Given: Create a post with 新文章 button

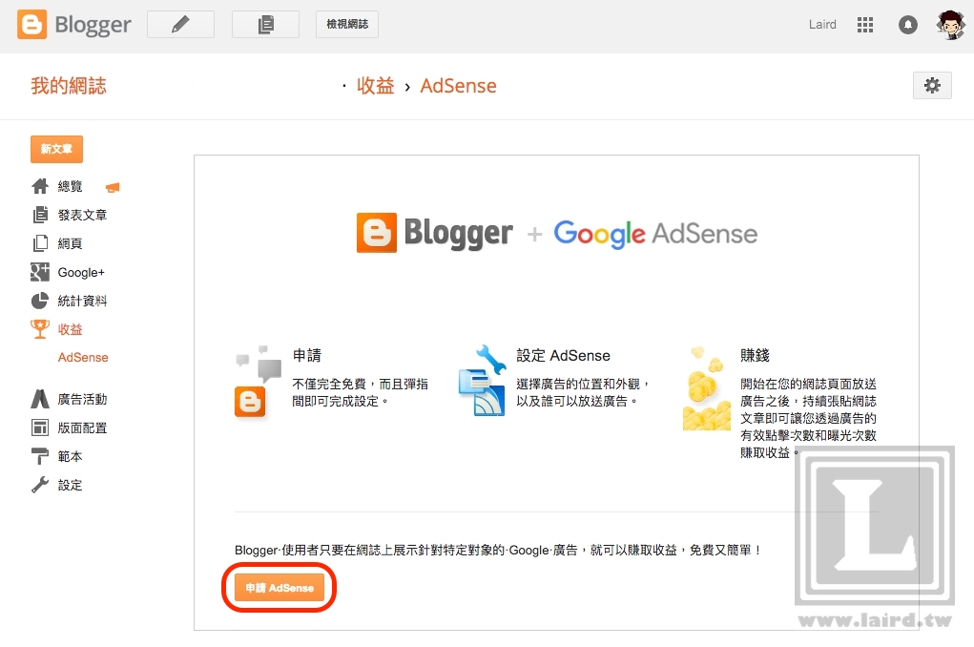Looking at the screenshot, I should point(56,149).
